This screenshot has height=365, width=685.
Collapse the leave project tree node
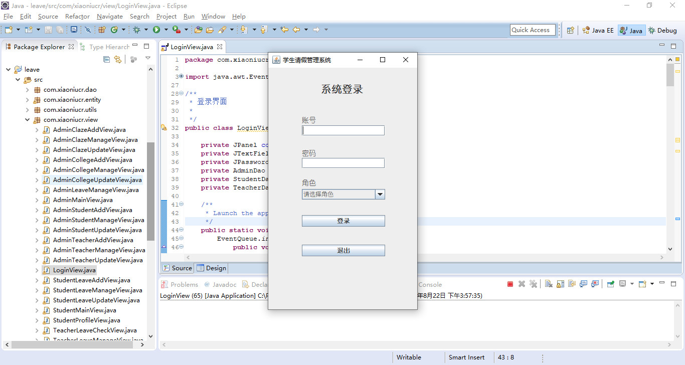tap(8, 70)
